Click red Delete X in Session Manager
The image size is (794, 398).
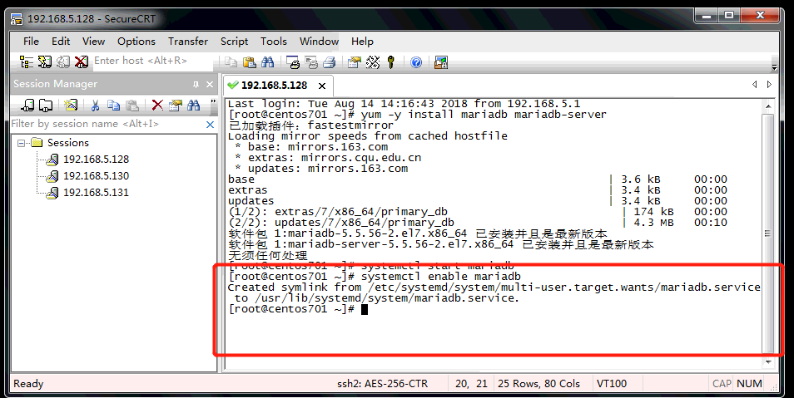pos(157,105)
